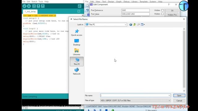Close the Select File Name dialog
198x111 pixels.
(x=184, y=19)
